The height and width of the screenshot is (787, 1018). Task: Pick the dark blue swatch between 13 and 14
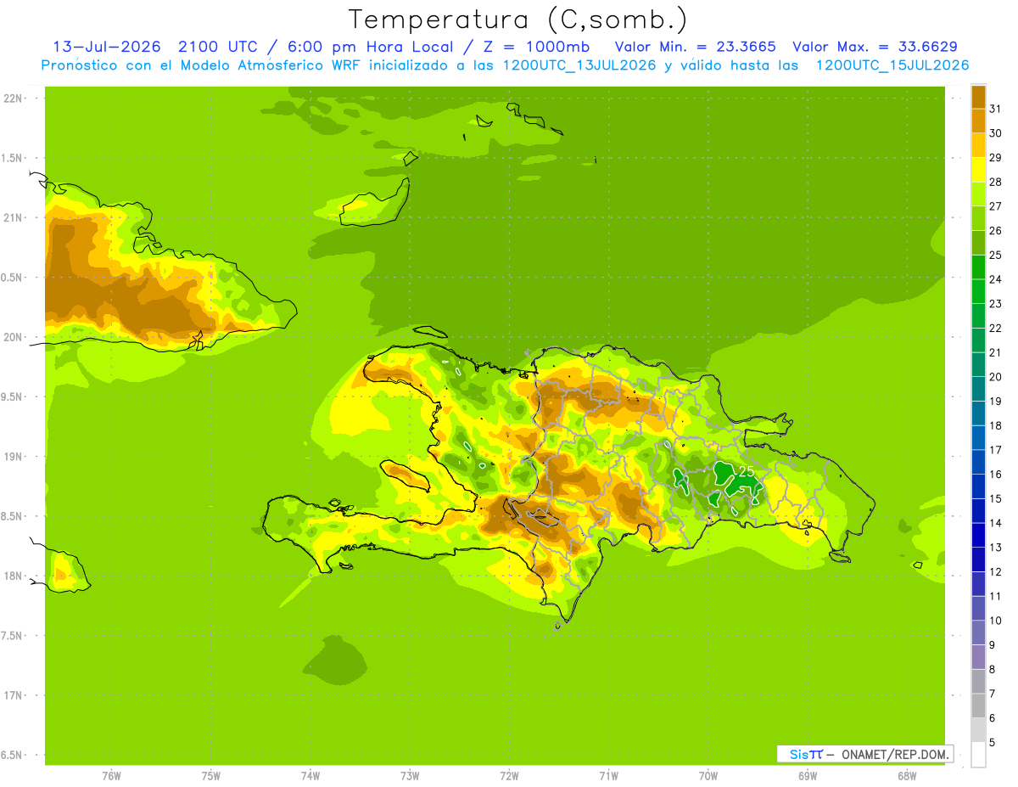point(978,536)
